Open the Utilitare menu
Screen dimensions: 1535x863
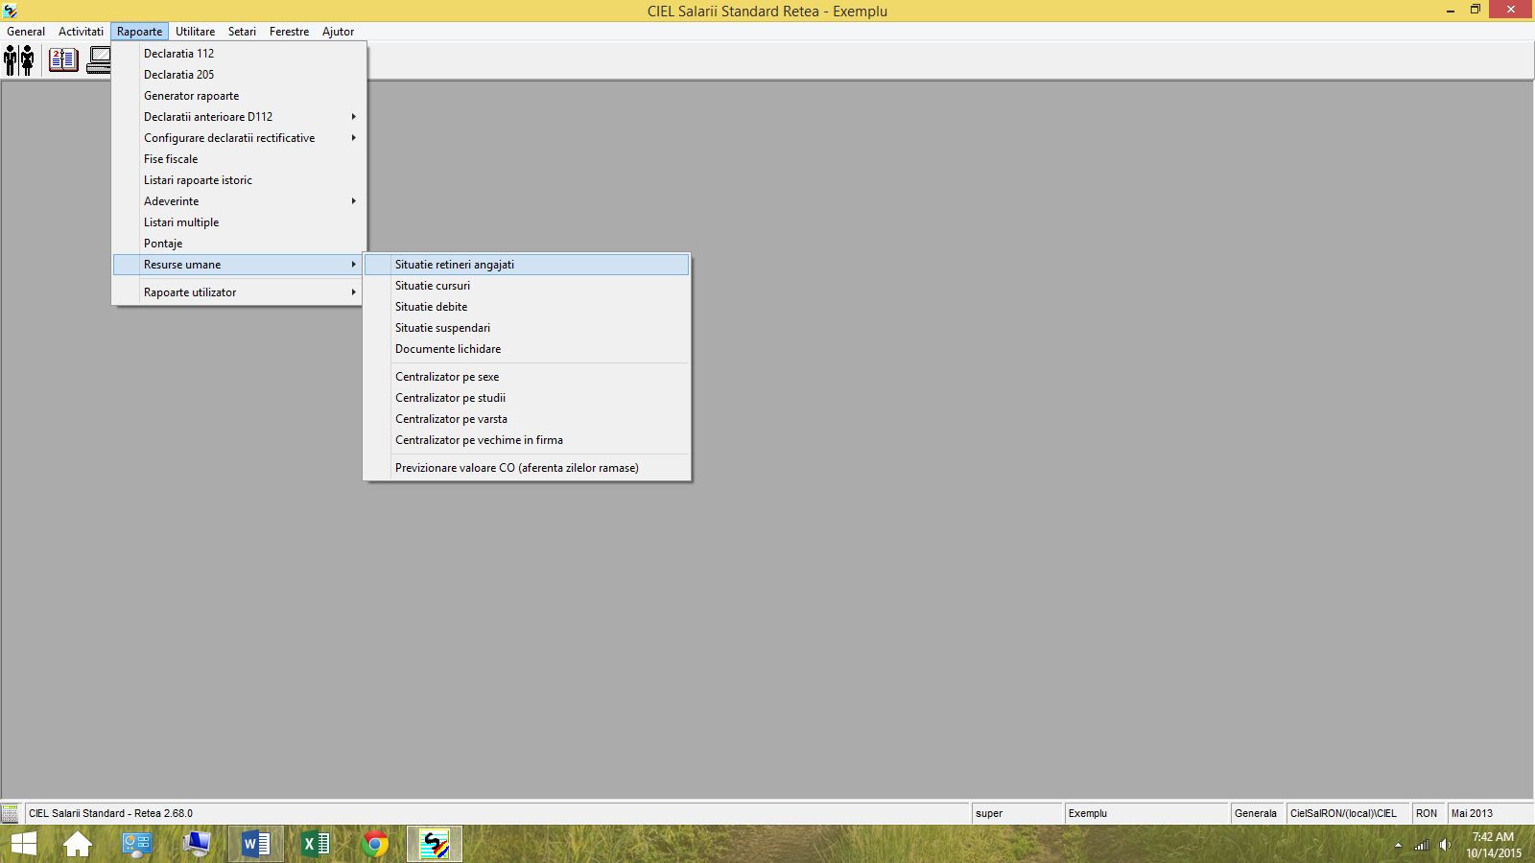[196, 32]
